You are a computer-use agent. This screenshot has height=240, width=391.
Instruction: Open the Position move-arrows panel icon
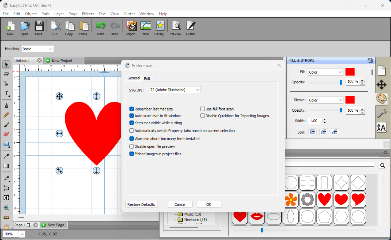click(x=382, y=85)
